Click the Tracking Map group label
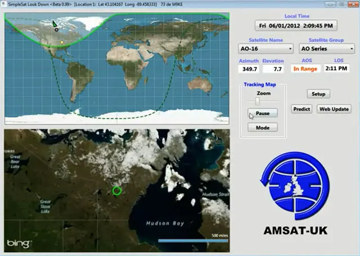Viewport: 360px width, 256px height. [260, 84]
